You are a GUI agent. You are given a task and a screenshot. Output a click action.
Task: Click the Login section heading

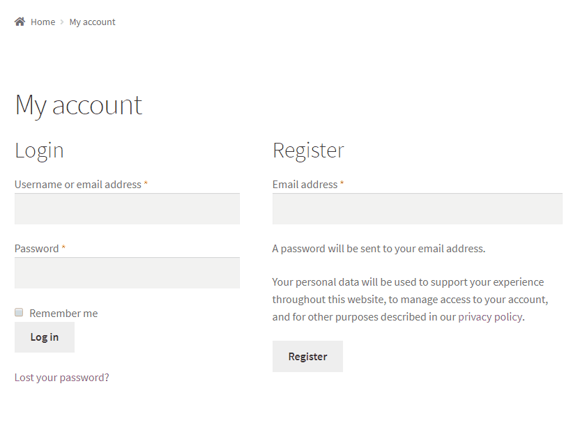[39, 150]
